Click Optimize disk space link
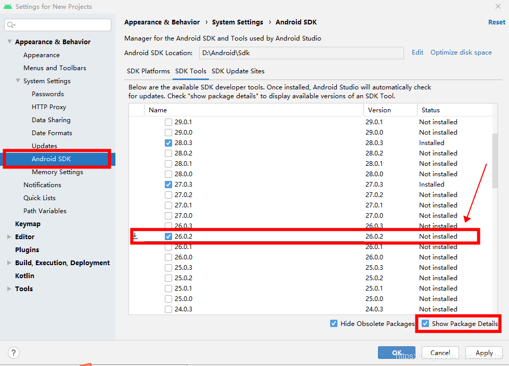This screenshot has height=366, width=509. 461,52
